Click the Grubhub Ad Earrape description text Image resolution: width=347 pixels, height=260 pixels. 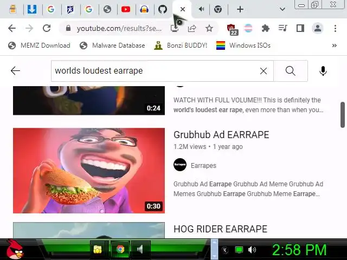pyautogui.click(x=248, y=189)
